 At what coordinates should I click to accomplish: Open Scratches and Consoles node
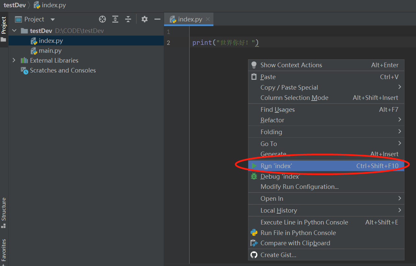point(63,70)
